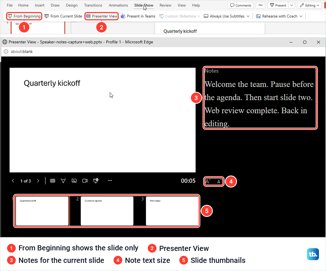Start Rehearse with Coach
326x271 pixels.
(277, 16)
